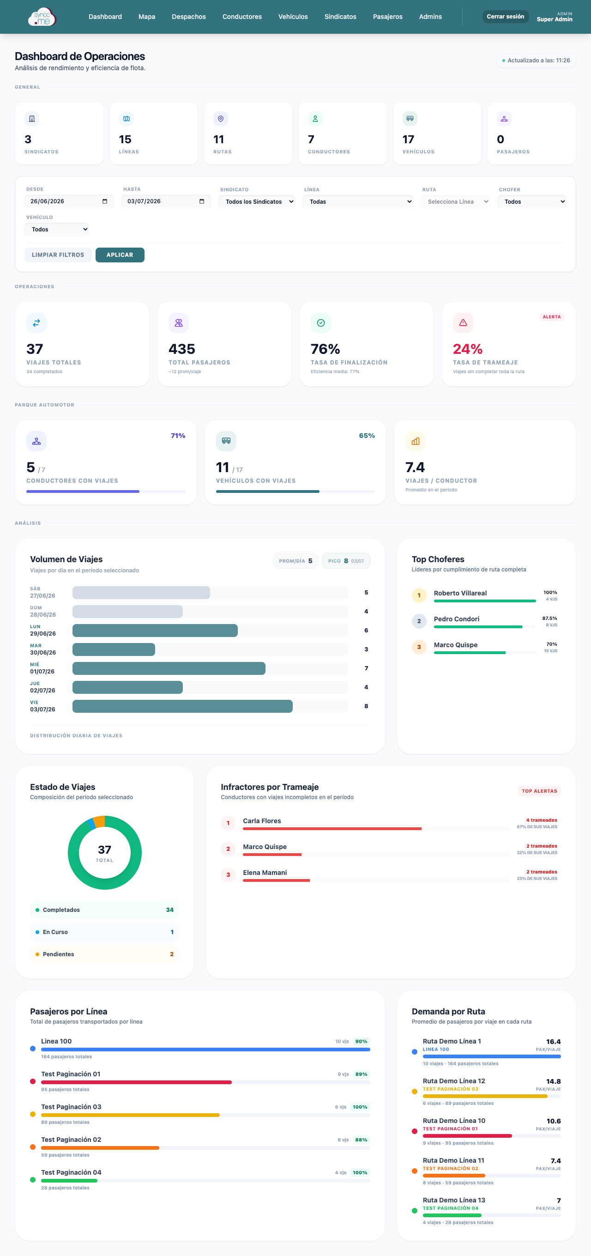
Task: Click the Sindicatos building icon
Action: (x=32, y=118)
